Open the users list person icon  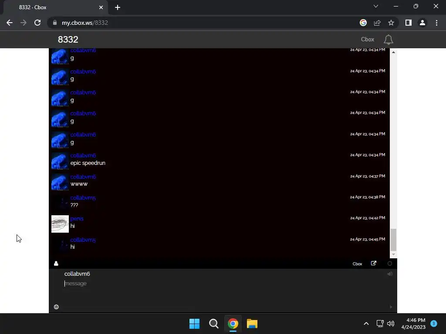[x=56, y=264]
